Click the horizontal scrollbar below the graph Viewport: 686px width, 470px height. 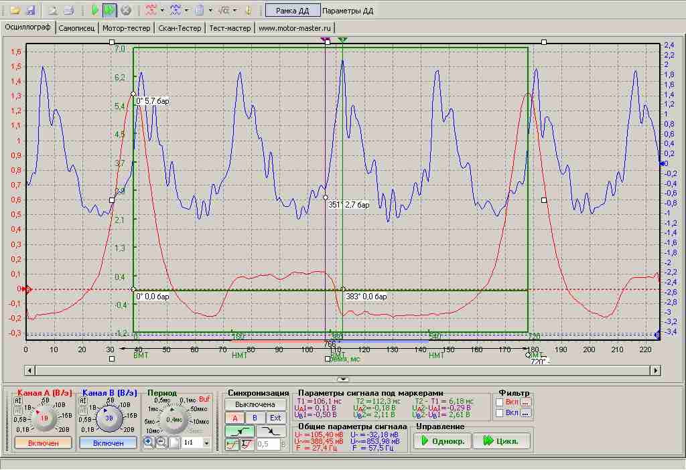[342, 370]
